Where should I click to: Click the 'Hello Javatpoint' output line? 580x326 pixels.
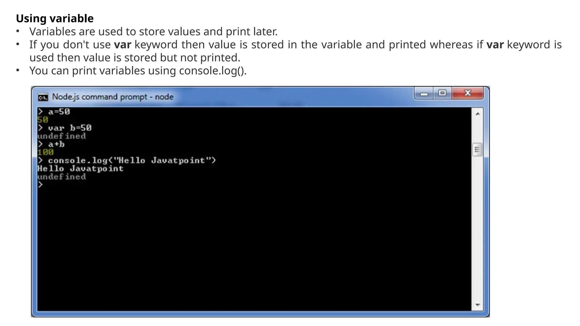80,169
